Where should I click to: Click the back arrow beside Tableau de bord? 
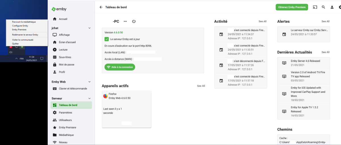(x=101, y=7)
